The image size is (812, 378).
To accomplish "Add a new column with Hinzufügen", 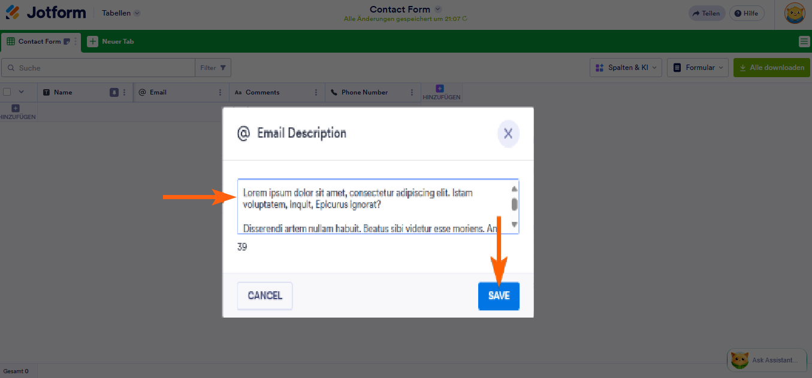I will (442, 93).
